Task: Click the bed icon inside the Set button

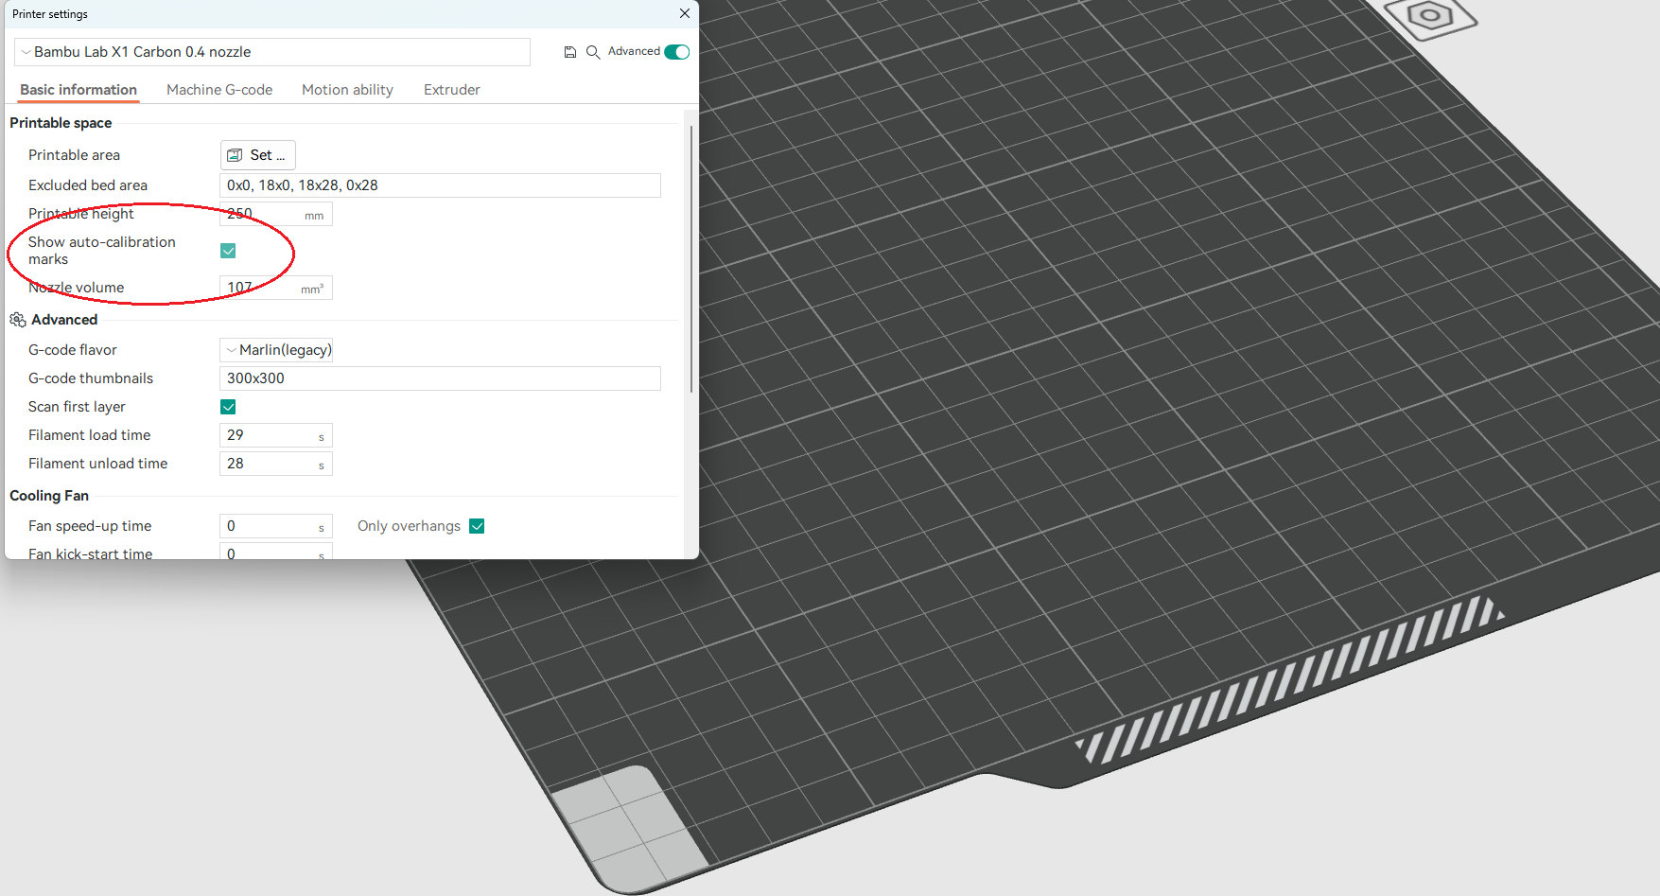Action: [x=235, y=154]
